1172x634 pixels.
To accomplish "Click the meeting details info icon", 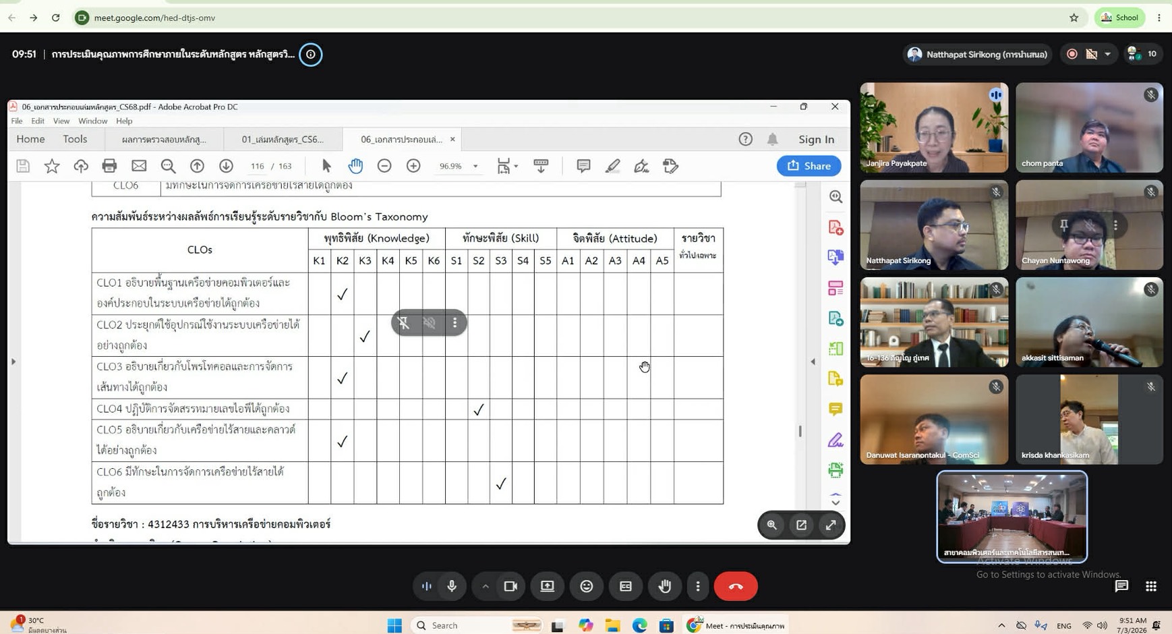I will coord(311,55).
